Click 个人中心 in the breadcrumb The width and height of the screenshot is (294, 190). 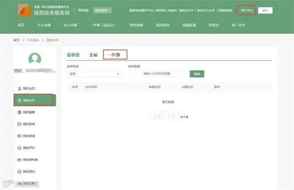[x=33, y=40]
